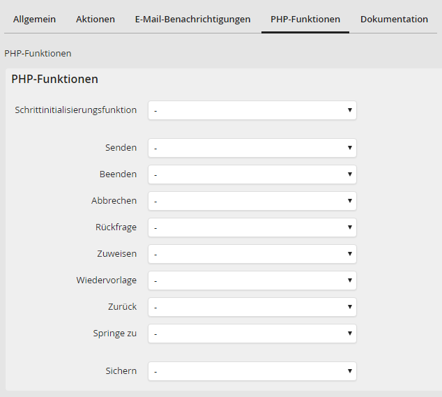The height and width of the screenshot is (397, 442).
Task: Click the PHP-Funktionen section heading
Action: click(x=54, y=79)
